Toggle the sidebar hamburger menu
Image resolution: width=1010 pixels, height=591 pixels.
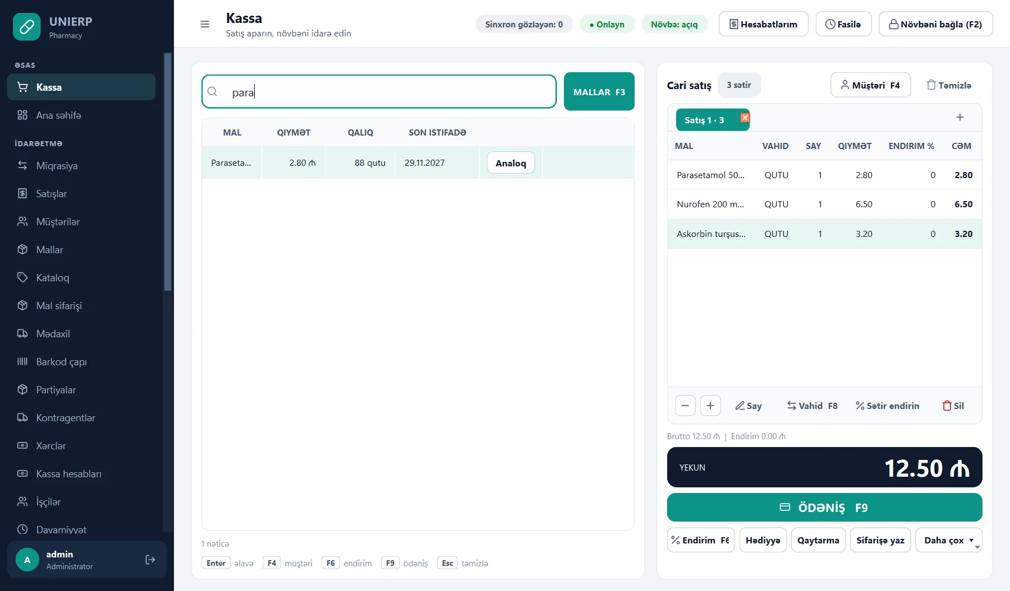coord(205,24)
